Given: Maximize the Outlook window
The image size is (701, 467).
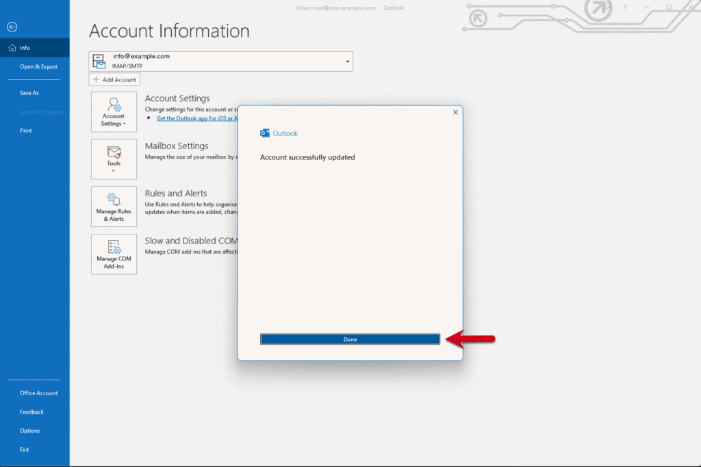Looking at the screenshot, I should pyautogui.click(x=669, y=8).
